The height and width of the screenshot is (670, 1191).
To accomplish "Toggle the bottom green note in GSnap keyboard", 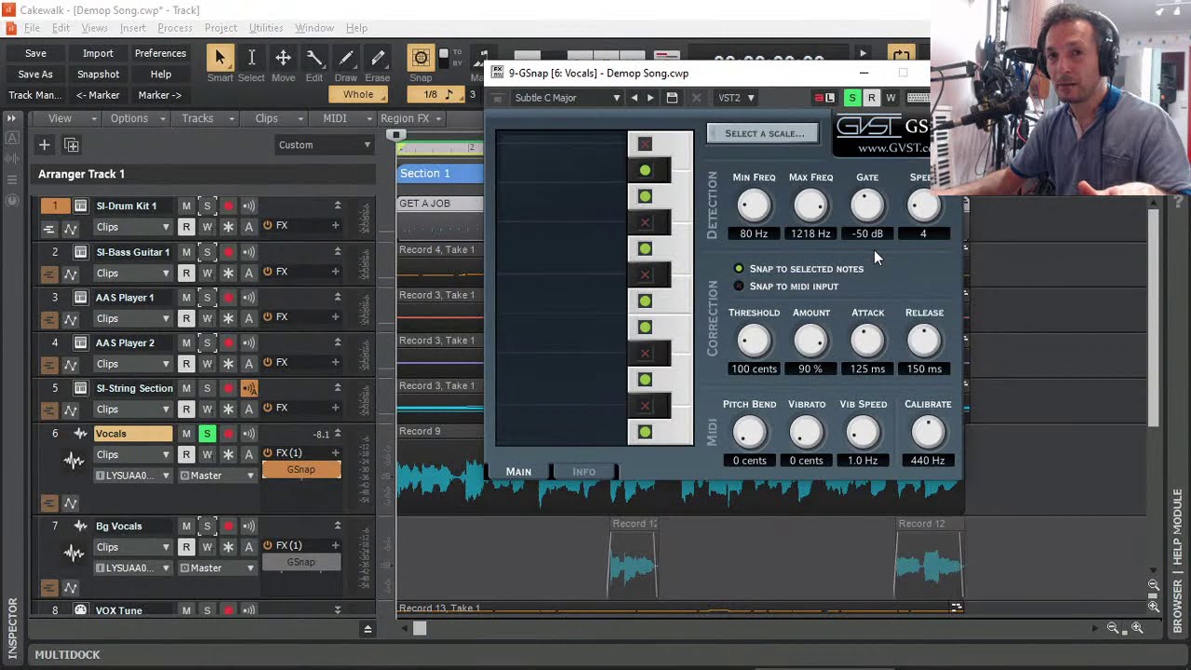I will click(x=645, y=432).
